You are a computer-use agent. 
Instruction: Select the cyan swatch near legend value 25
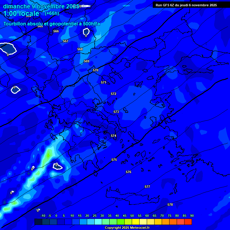(98, 222)
